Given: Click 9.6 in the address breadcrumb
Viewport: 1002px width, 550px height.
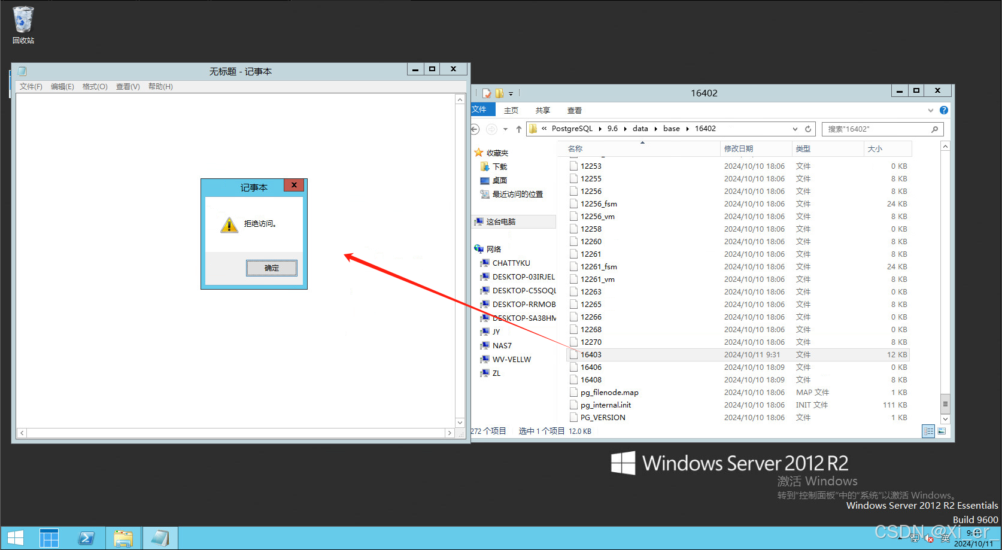Looking at the screenshot, I should [x=612, y=129].
